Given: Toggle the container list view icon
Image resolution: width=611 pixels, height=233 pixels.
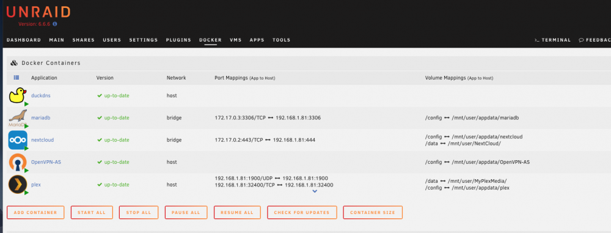Looking at the screenshot, I should tap(16, 78).
